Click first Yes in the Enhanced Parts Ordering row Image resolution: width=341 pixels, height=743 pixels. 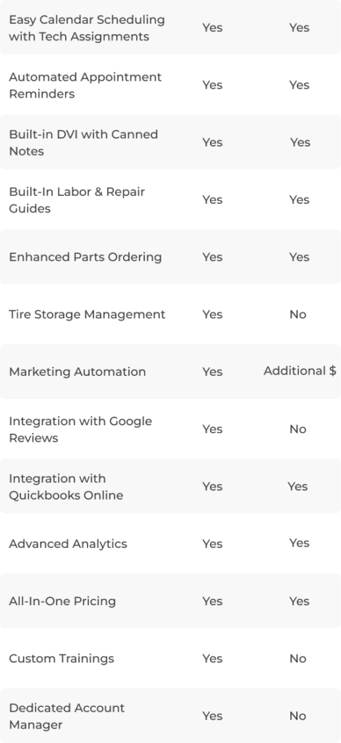coord(212,257)
